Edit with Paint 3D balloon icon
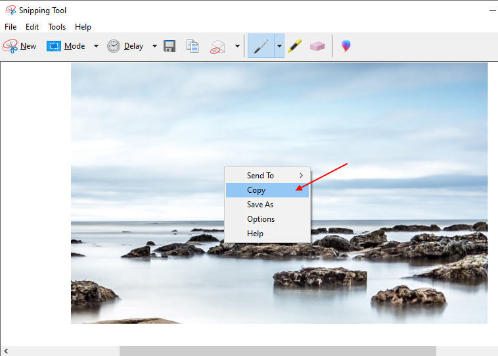 point(346,46)
